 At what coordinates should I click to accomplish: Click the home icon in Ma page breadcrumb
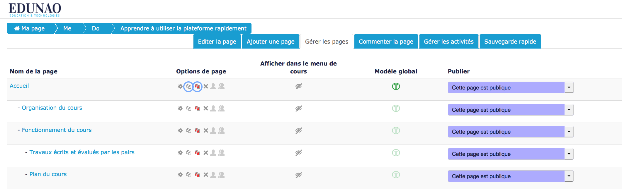[x=17, y=28]
